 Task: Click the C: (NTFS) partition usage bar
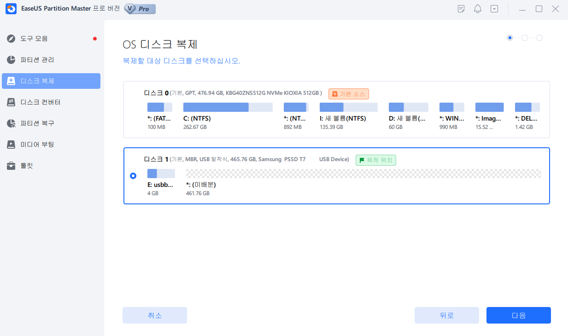click(x=228, y=107)
